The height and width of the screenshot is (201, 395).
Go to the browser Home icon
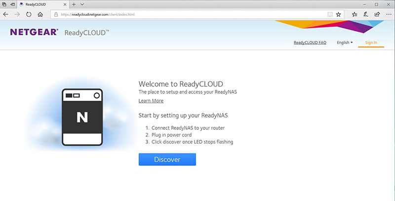[x=40, y=15]
